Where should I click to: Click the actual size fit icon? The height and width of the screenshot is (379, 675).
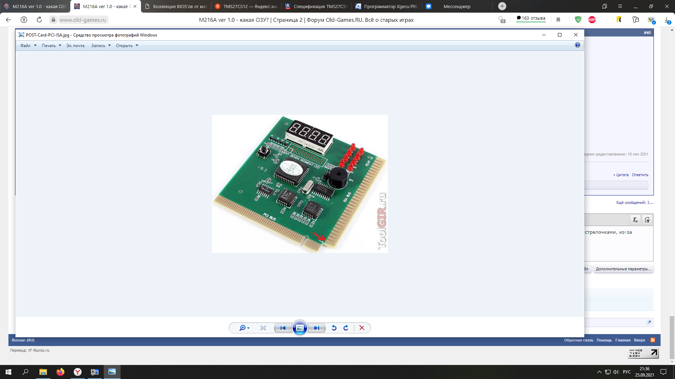point(263,328)
